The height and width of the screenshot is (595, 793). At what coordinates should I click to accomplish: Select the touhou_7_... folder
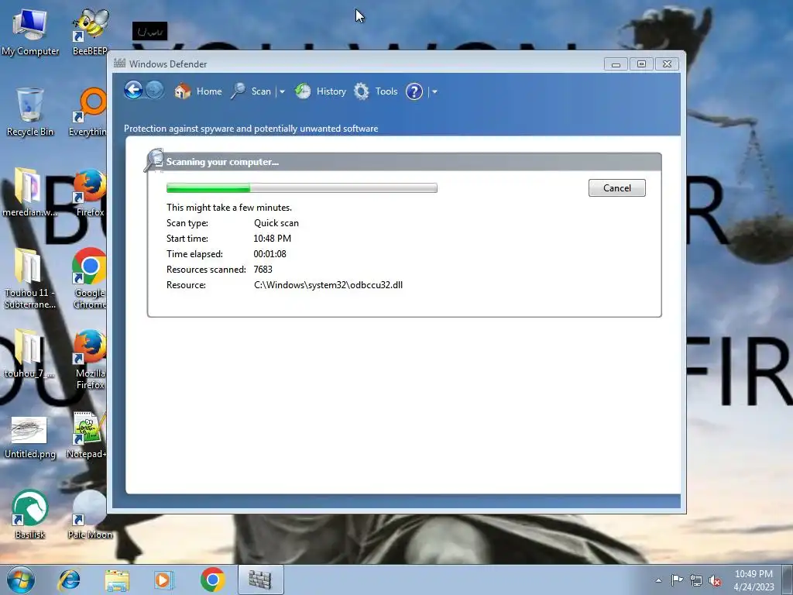click(29, 353)
